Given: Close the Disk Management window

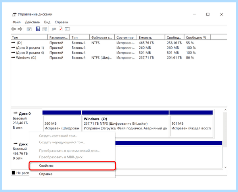Looking at the screenshot, I should 221,14.
